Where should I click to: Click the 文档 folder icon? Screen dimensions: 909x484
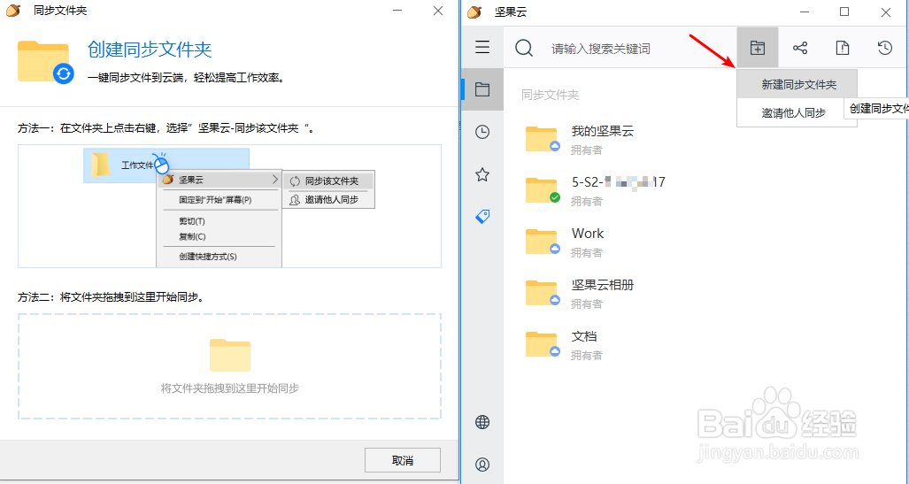pos(542,343)
